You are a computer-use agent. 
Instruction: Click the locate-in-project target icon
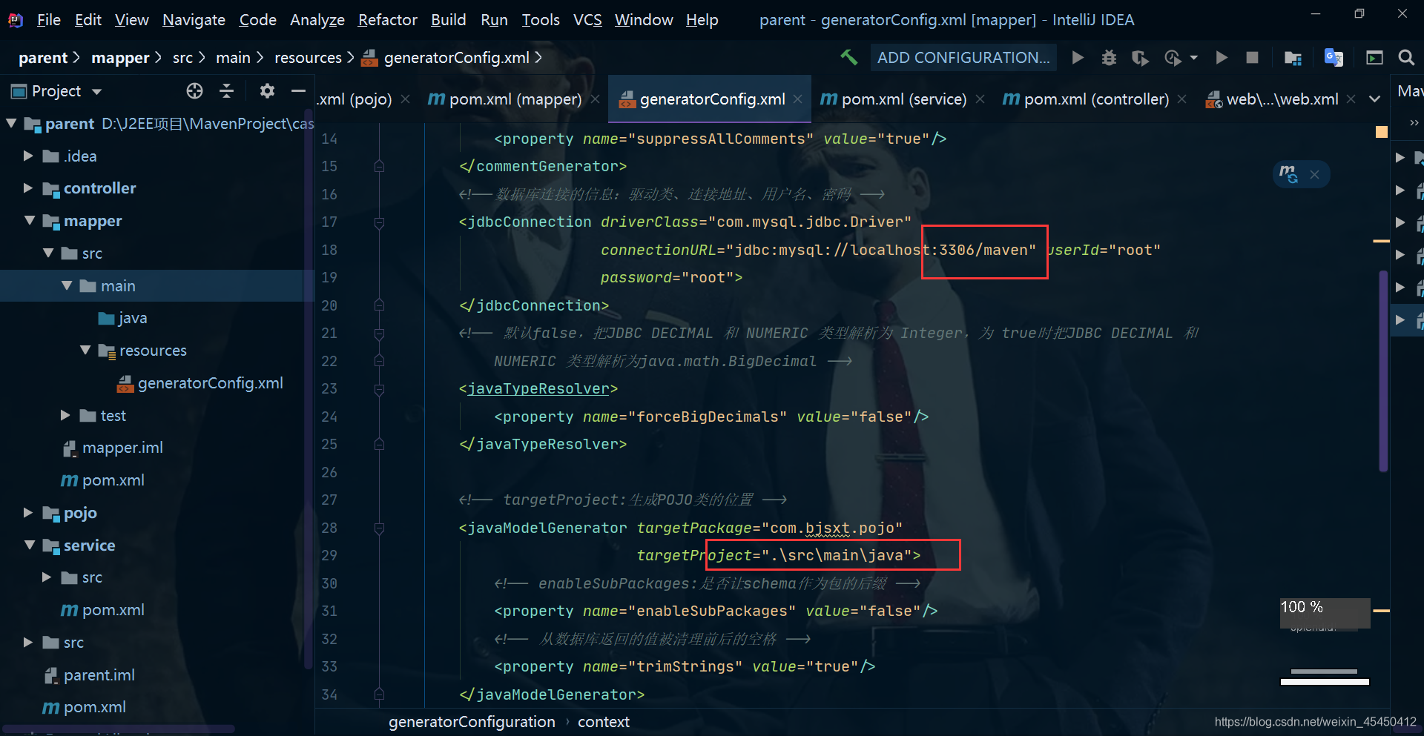[x=194, y=90]
